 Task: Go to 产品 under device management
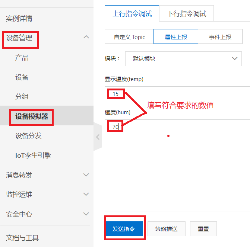click(22, 58)
